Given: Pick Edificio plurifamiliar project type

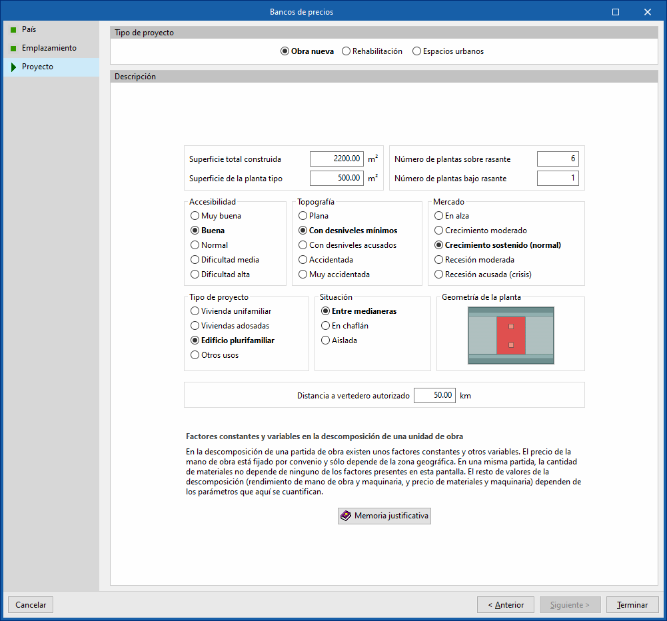Looking at the screenshot, I should [x=233, y=340].
